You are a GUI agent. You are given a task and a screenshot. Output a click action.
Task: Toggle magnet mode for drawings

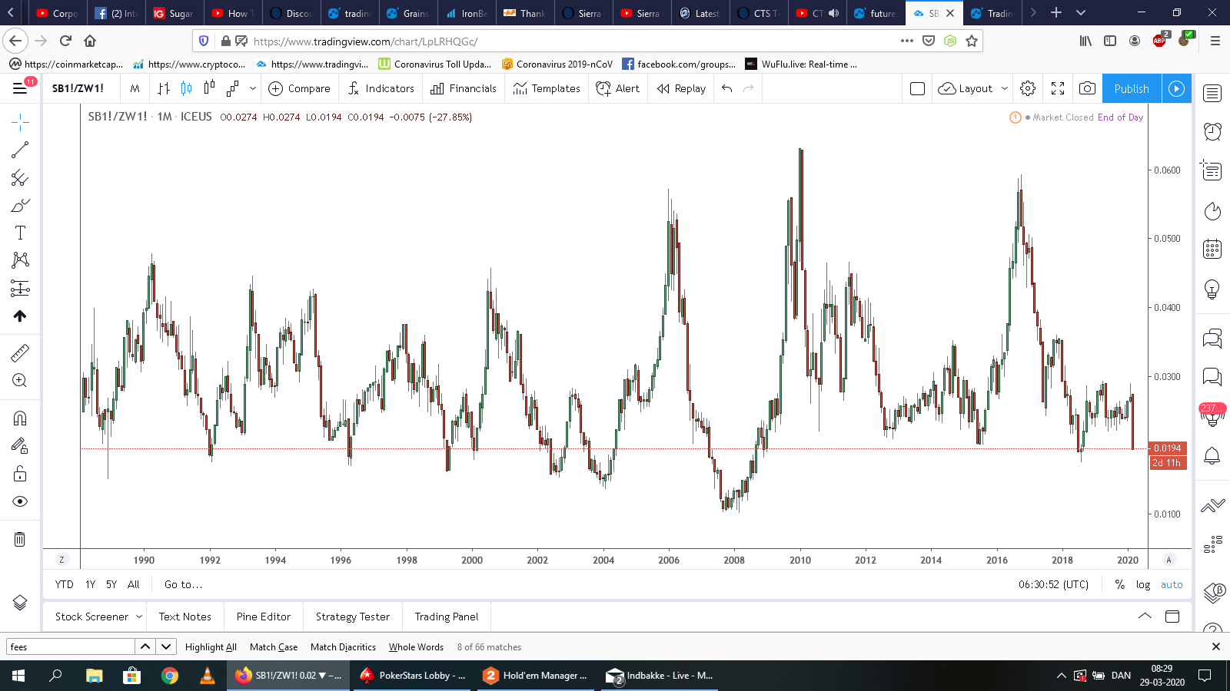[x=20, y=418]
